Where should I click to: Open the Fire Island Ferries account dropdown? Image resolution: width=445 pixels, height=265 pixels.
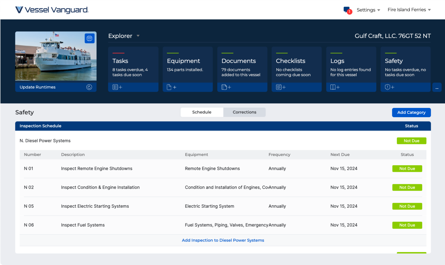coord(409,10)
